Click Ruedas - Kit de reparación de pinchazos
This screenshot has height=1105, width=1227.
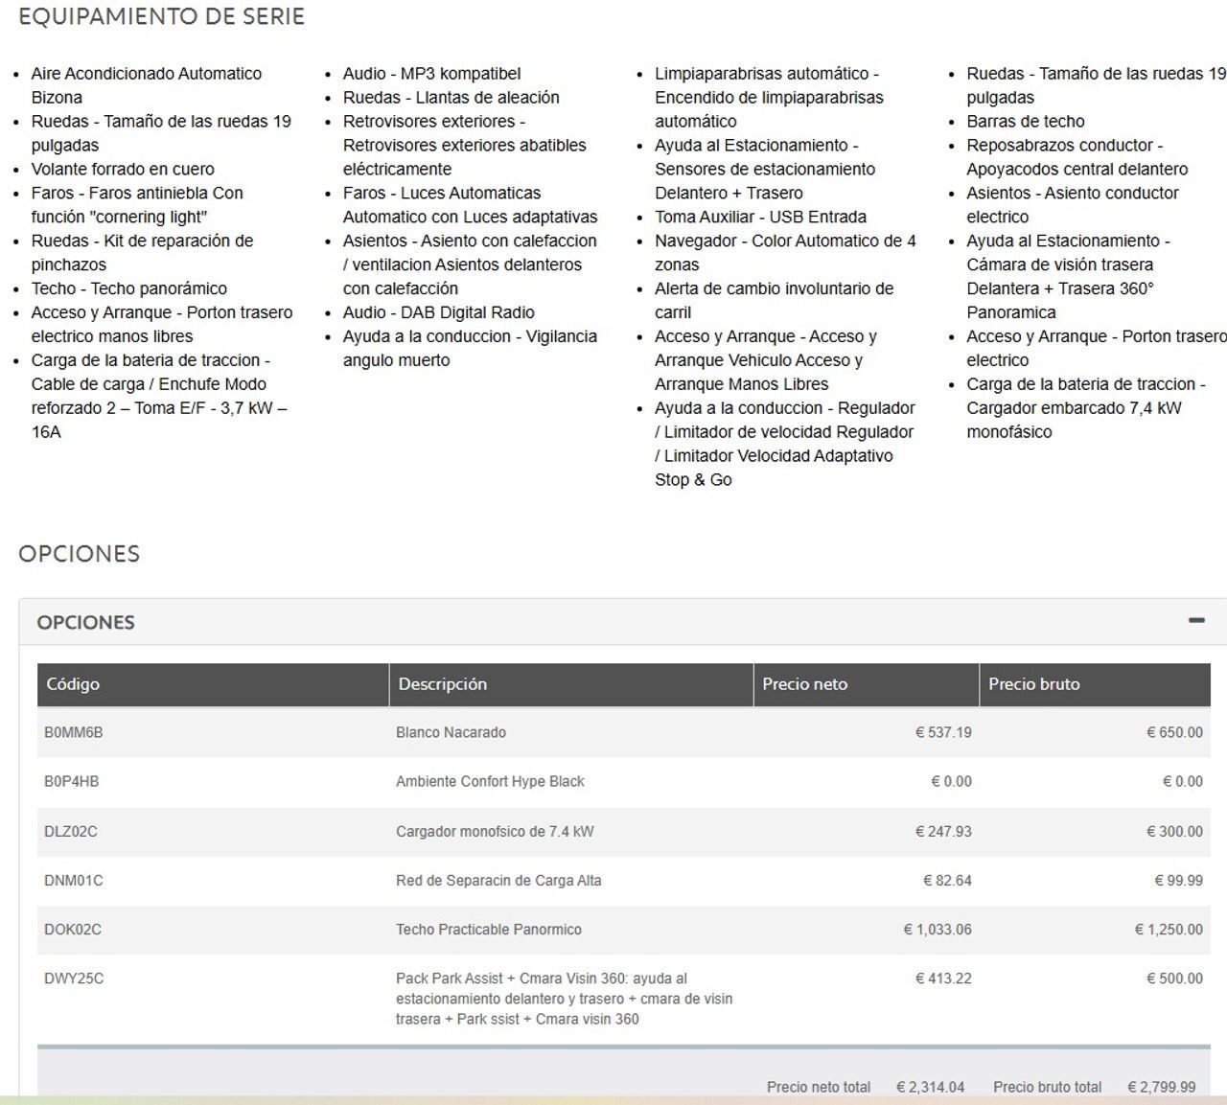pos(142,253)
